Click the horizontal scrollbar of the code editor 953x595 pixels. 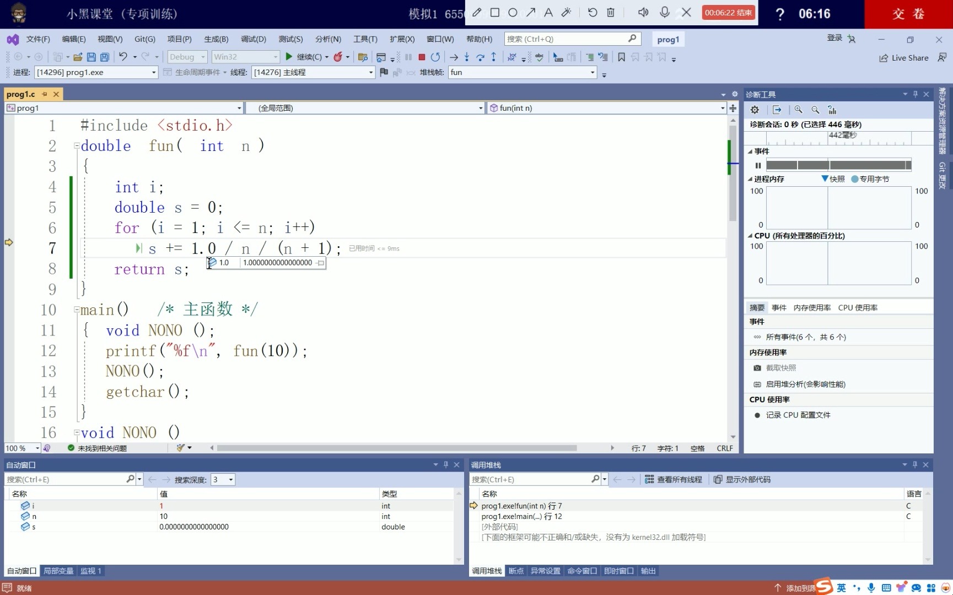tap(397, 448)
